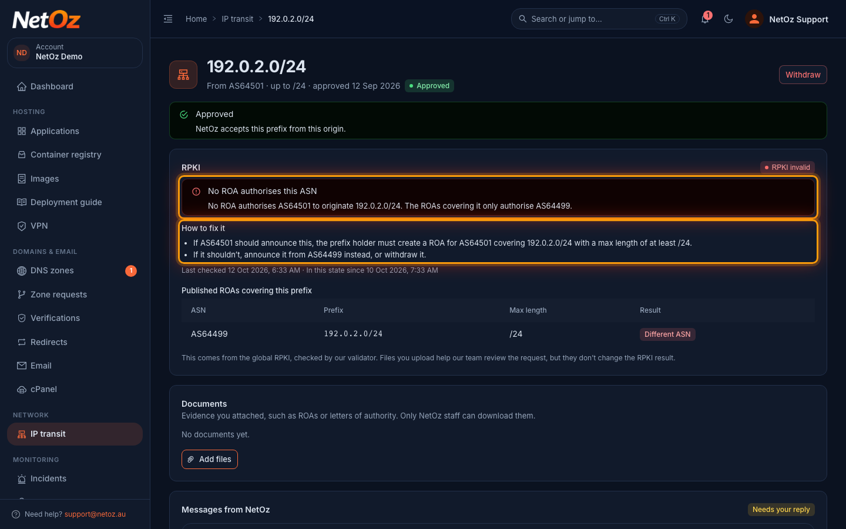Click the NetOz Support user avatar icon
Viewport: 846px width, 529px height.
tap(754, 19)
